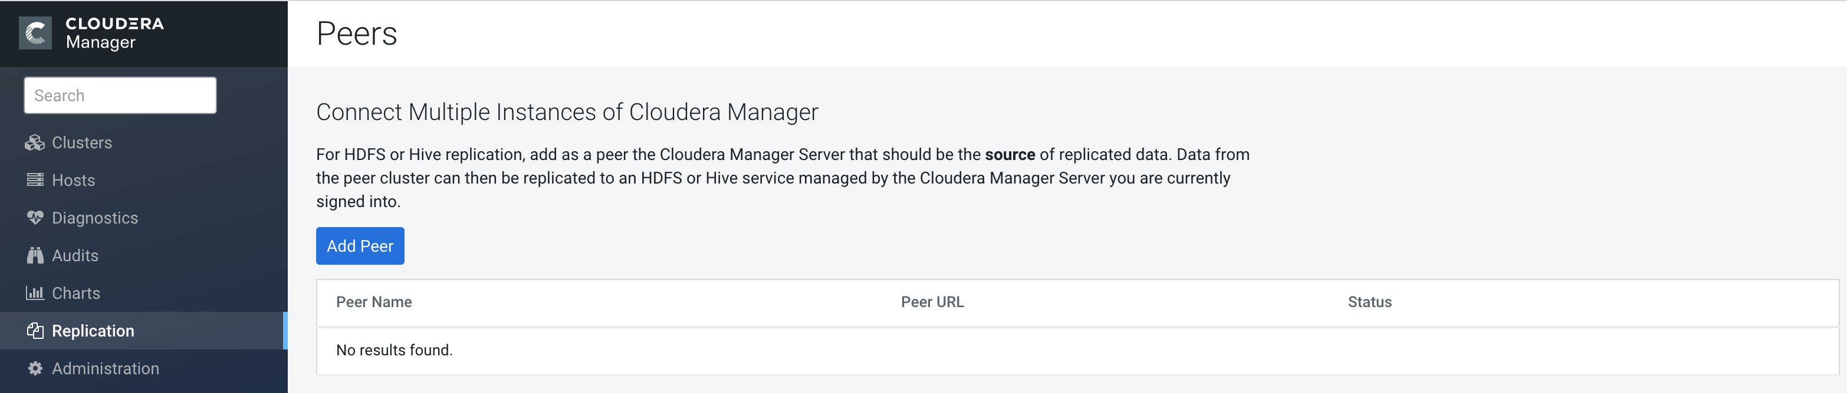Click the Cloudera logo in the header
This screenshot has width=1847, height=393.
click(x=35, y=32)
